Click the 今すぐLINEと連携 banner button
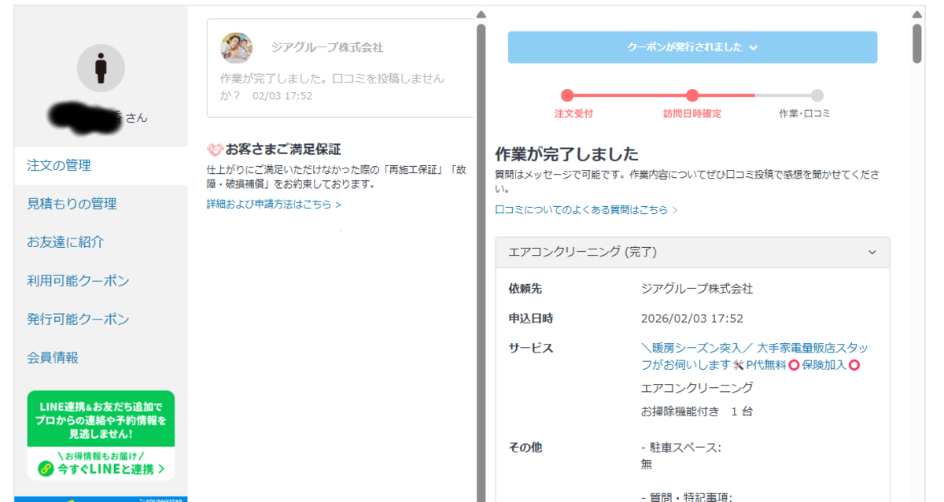Screen dimensions: 944x502 [x=101, y=469]
